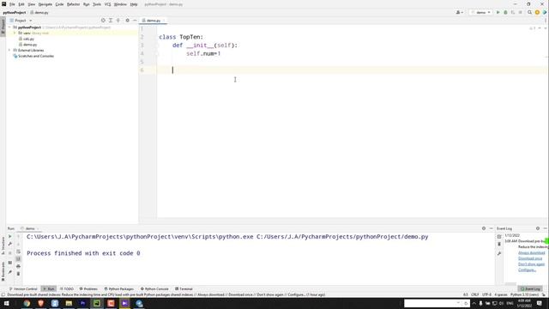The width and height of the screenshot is (549, 309).
Task: Open Project panel gear options
Action: coord(128,21)
